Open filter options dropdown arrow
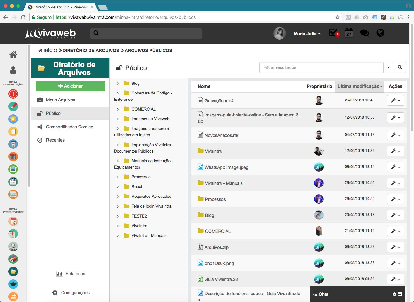Image resolution: width=414 pixels, height=302 pixels. 389,67
